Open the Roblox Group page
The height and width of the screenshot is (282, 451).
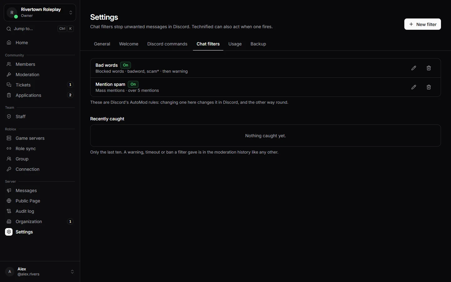click(40, 159)
